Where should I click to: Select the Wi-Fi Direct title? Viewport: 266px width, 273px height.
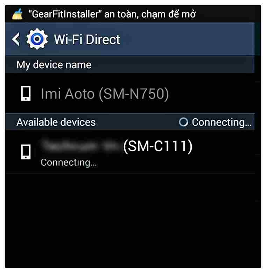tap(87, 39)
